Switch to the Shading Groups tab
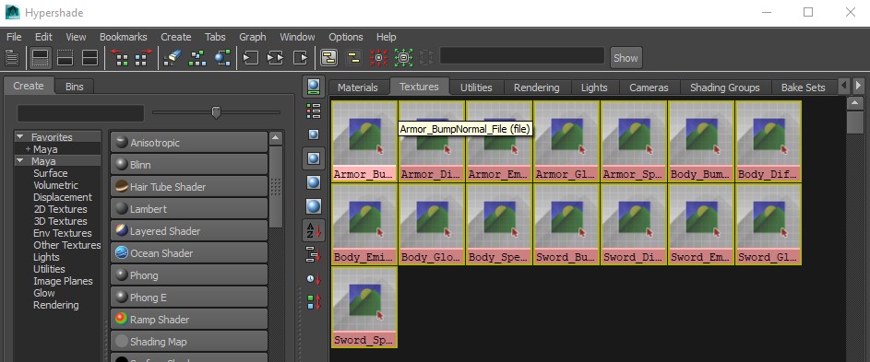870x362 pixels. (724, 87)
